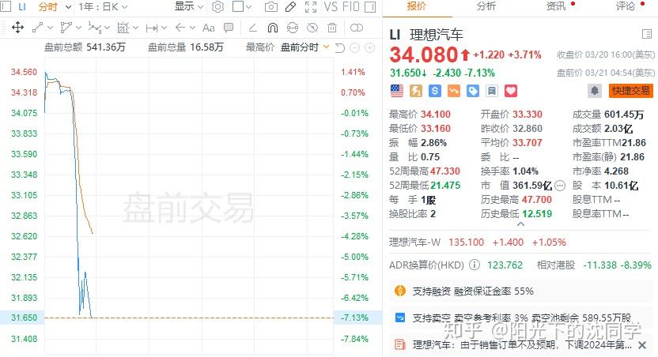Image resolution: width=658 pixels, height=357 pixels.
Task: Expand line tool dropdown arrow
Action: pos(51,28)
